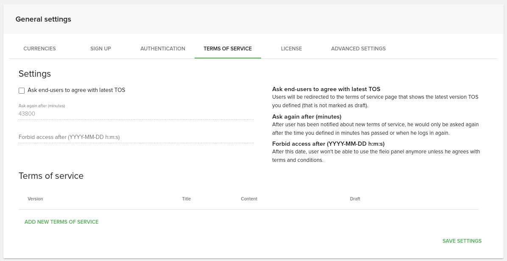Image resolution: width=507 pixels, height=261 pixels.
Task: Go to Advanced Settings tab
Action: [x=358, y=48]
